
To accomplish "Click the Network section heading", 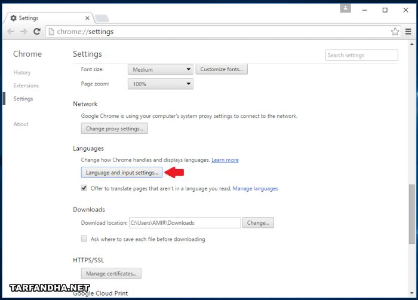I will [85, 104].
